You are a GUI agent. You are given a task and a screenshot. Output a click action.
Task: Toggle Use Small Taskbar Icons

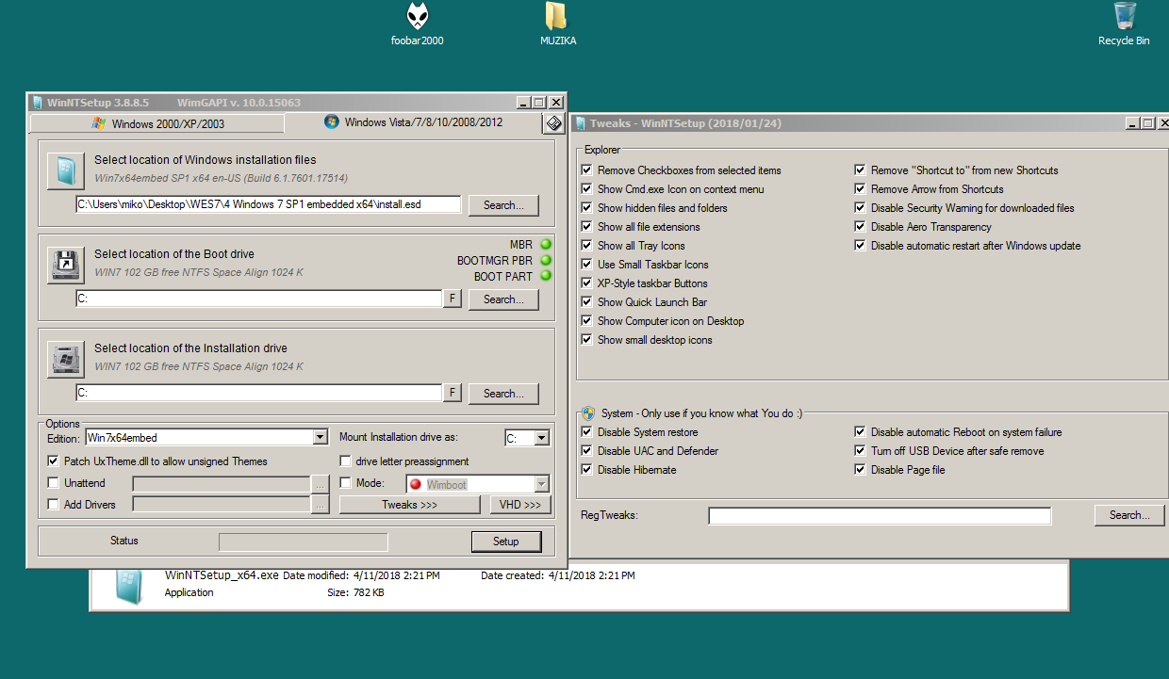tap(588, 265)
